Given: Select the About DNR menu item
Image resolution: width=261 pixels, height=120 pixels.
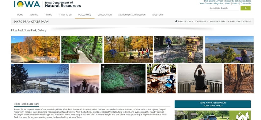Looking at the screenshot, I should click(x=157, y=15).
